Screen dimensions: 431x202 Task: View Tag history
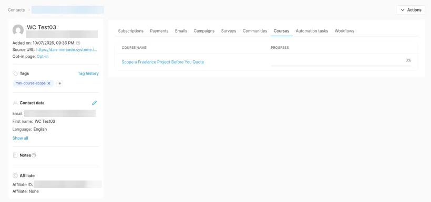tap(88, 73)
